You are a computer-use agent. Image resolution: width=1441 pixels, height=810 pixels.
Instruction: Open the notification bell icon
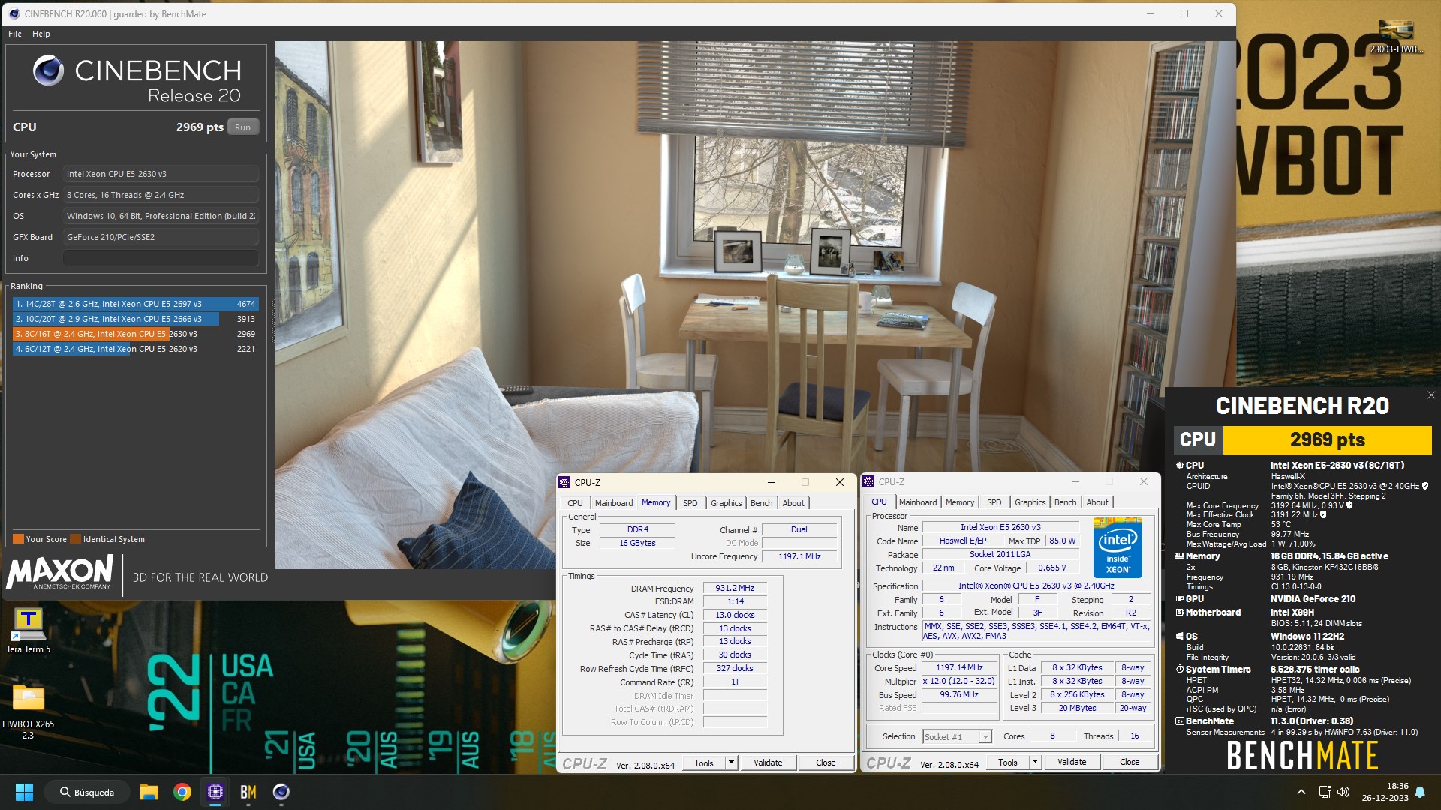tap(1420, 792)
